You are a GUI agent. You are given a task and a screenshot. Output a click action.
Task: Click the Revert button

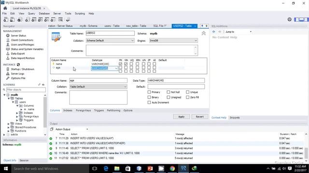[x=199, y=117]
